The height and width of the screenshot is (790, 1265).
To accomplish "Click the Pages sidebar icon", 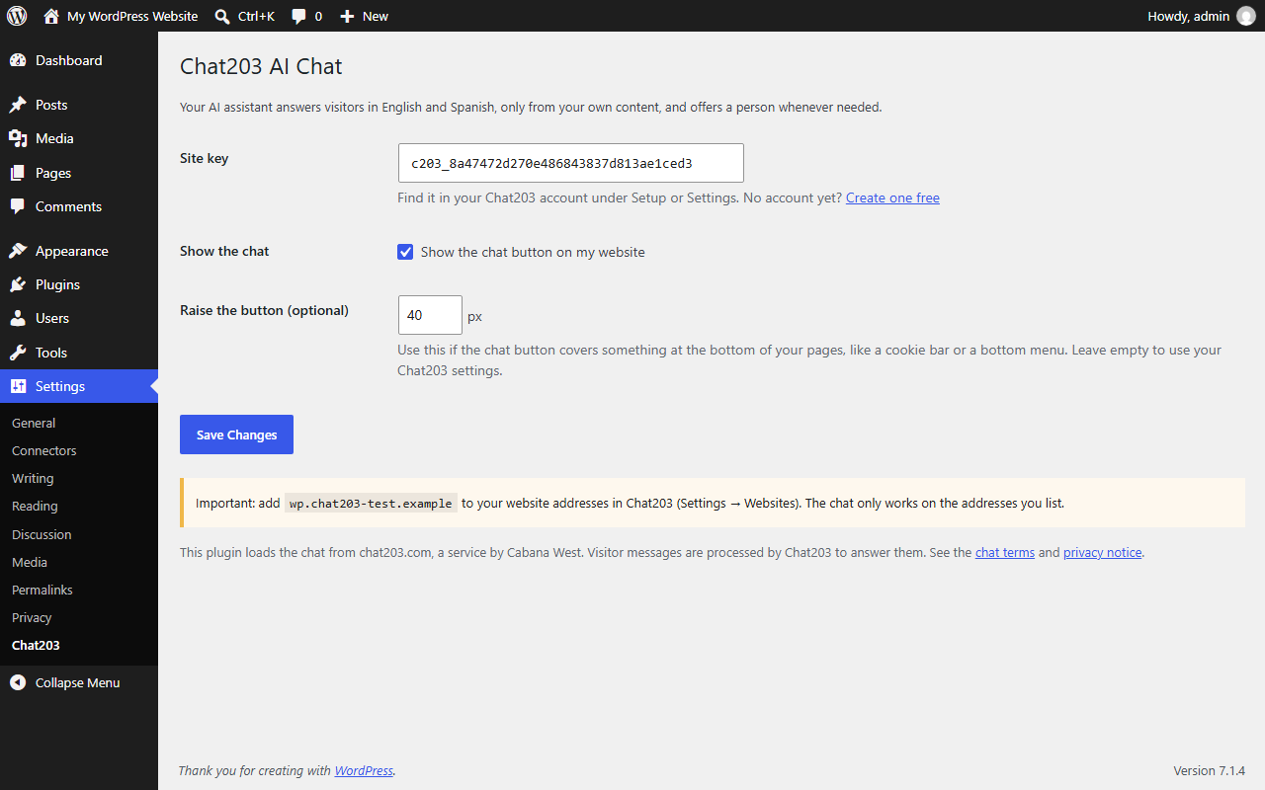I will pyautogui.click(x=18, y=173).
